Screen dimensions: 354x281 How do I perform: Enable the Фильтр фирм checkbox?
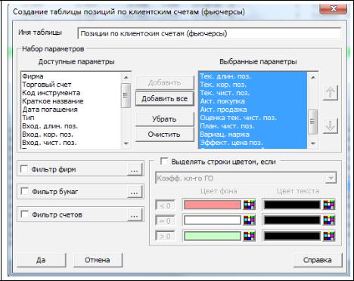[24, 168]
